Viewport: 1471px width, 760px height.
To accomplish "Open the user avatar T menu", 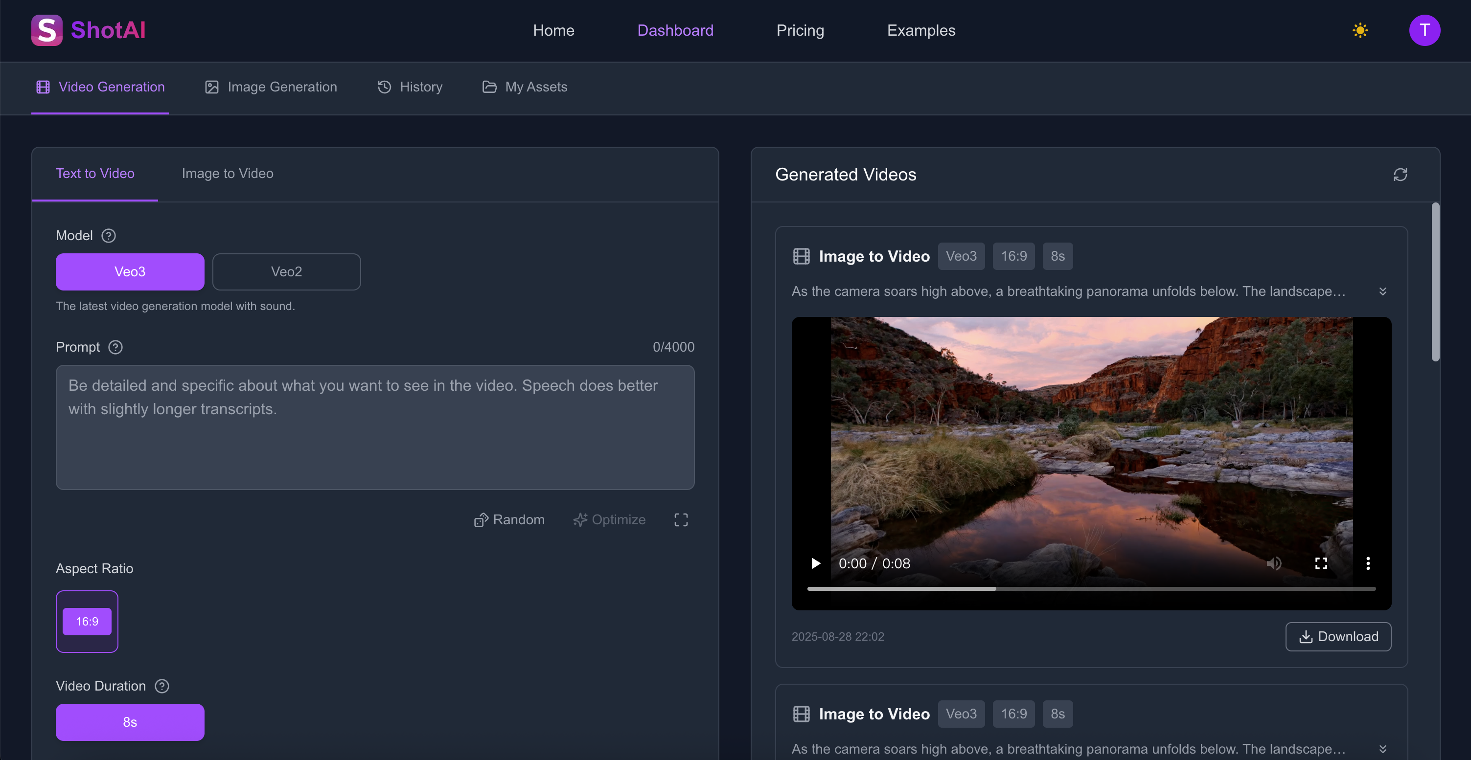I will tap(1424, 30).
